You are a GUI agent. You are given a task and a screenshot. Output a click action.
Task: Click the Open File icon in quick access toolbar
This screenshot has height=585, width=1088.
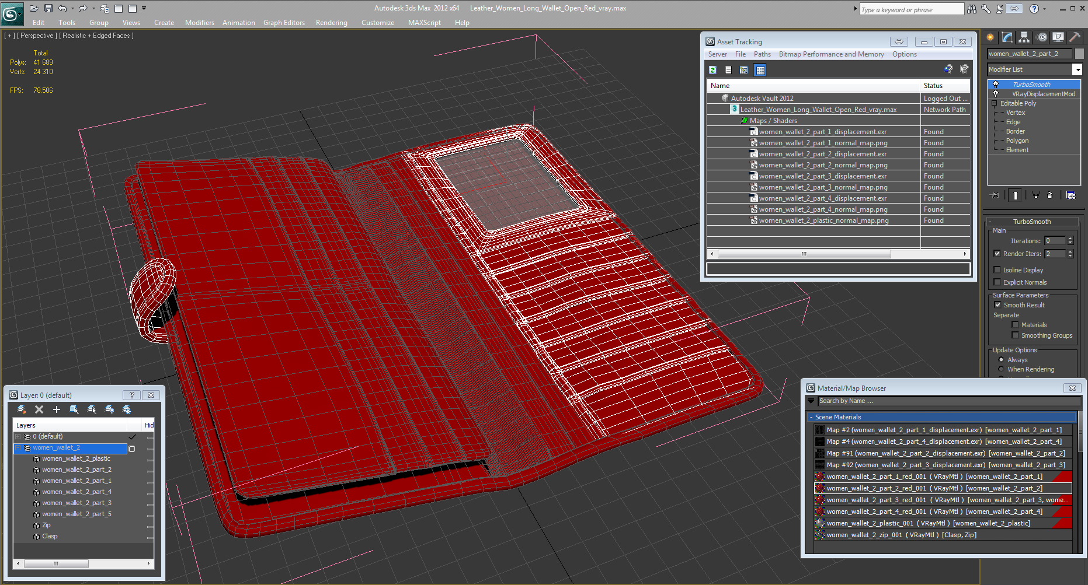[34, 8]
